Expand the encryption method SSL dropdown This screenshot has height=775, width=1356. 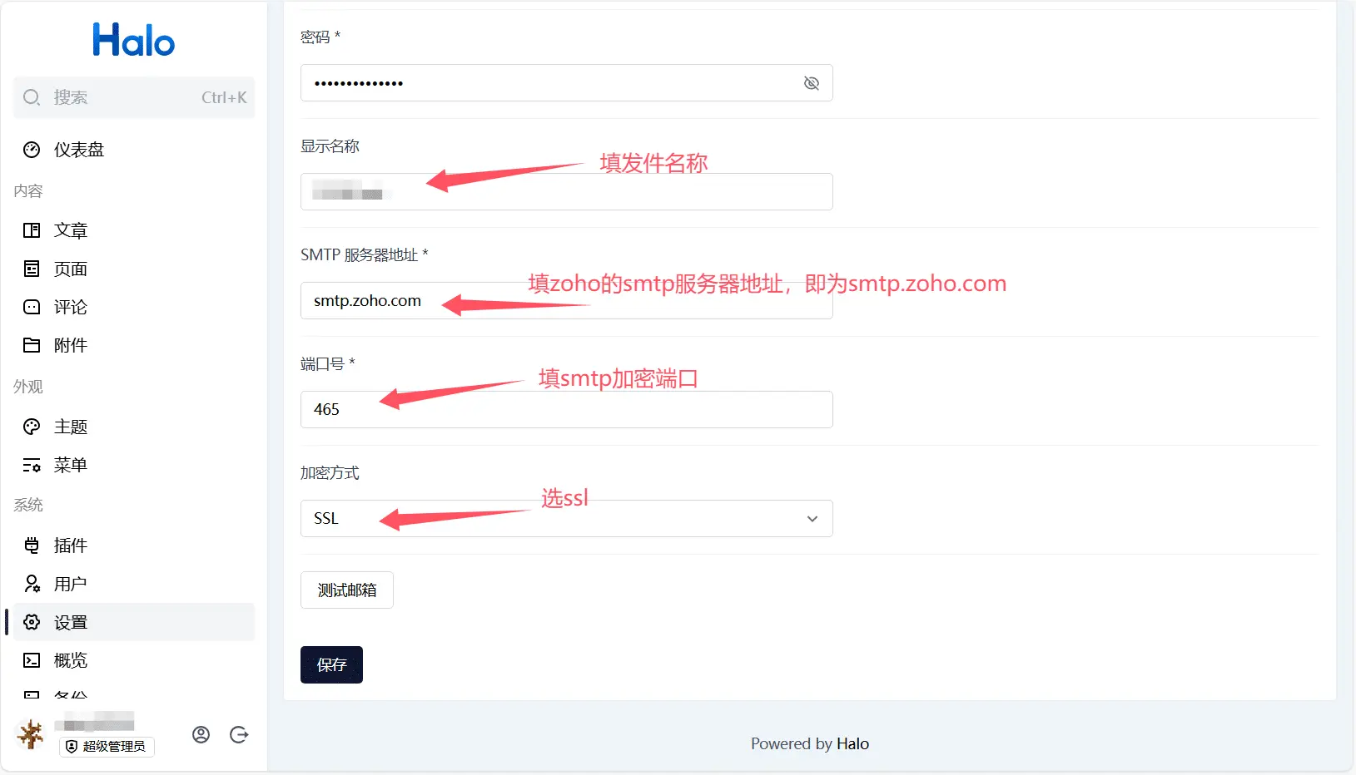566,518
